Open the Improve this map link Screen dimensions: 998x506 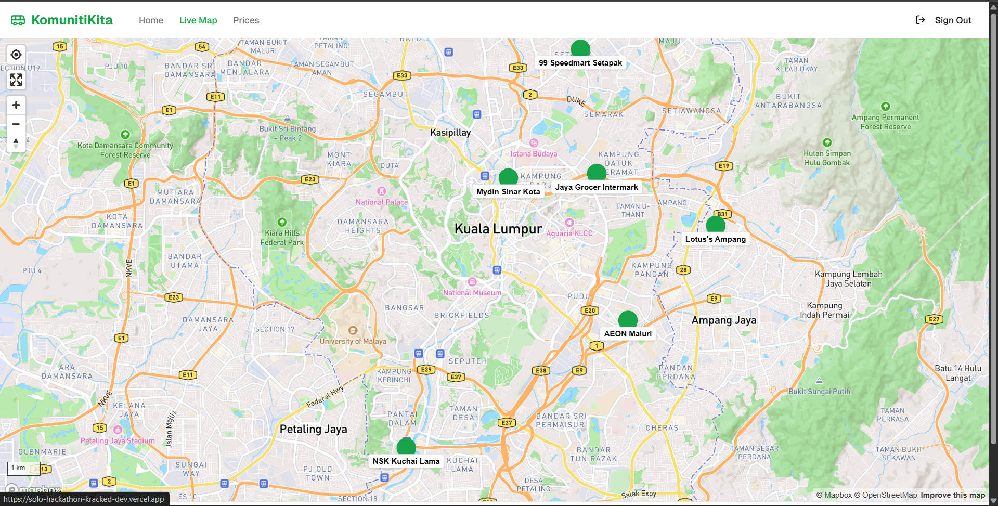pos(952,495)
